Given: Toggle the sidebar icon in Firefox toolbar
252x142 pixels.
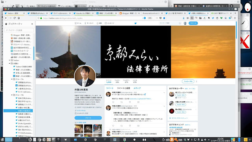Looking at the screenshot, I should (x=192, y=18).
